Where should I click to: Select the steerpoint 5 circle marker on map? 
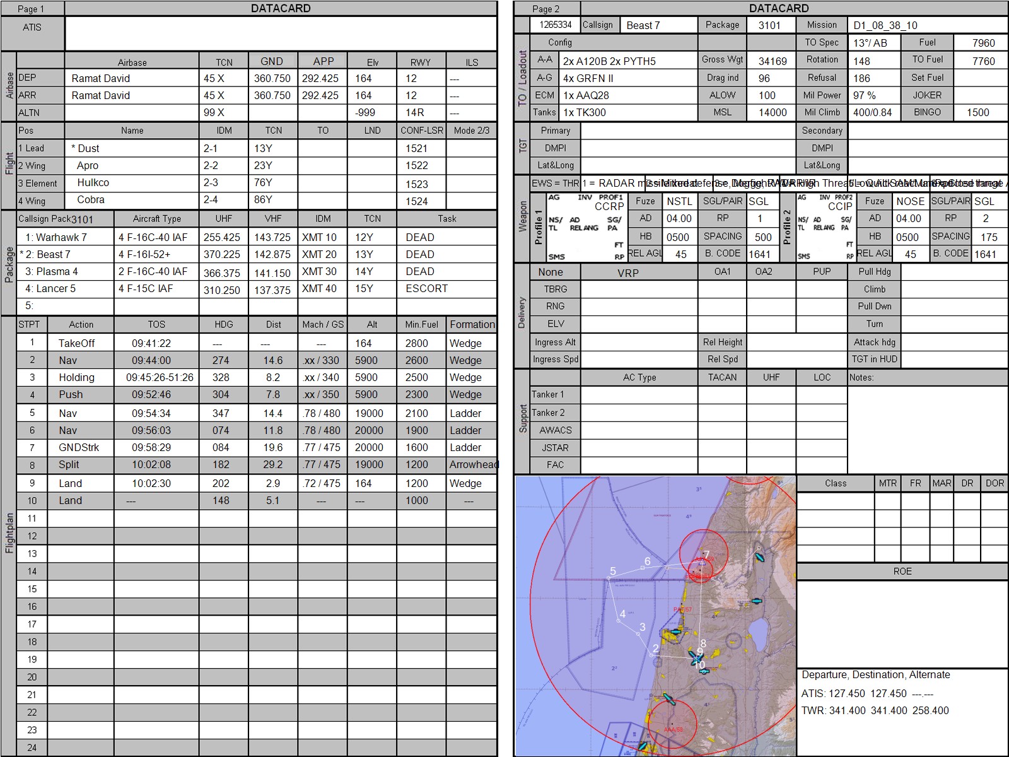(x=609, y=578)
